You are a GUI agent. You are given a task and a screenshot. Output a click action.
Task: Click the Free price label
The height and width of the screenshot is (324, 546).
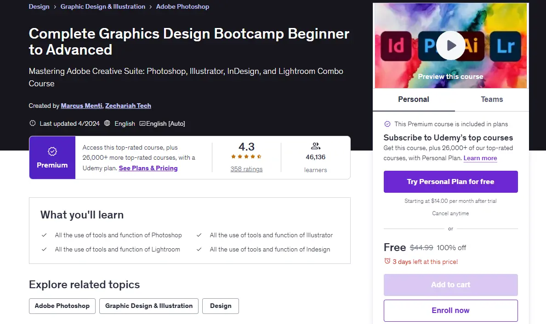click(394, 247)
